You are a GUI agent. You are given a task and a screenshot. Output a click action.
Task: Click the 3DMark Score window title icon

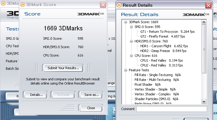(x=23, y=5)
